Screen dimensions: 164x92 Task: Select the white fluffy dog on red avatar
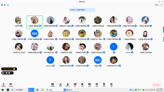point(129,33)
